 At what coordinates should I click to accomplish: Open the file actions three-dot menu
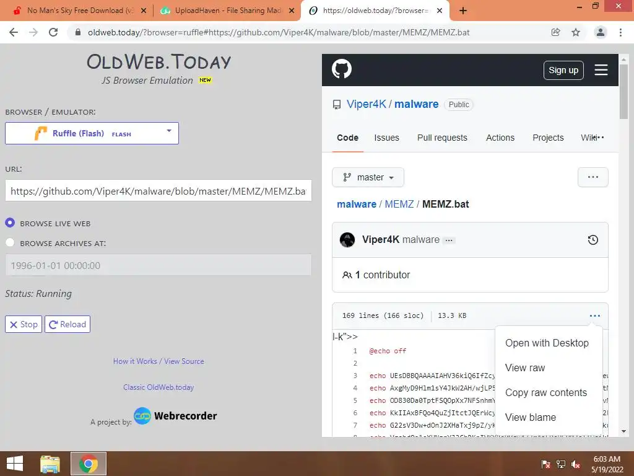pyautogui.click(x=595, y=315)
